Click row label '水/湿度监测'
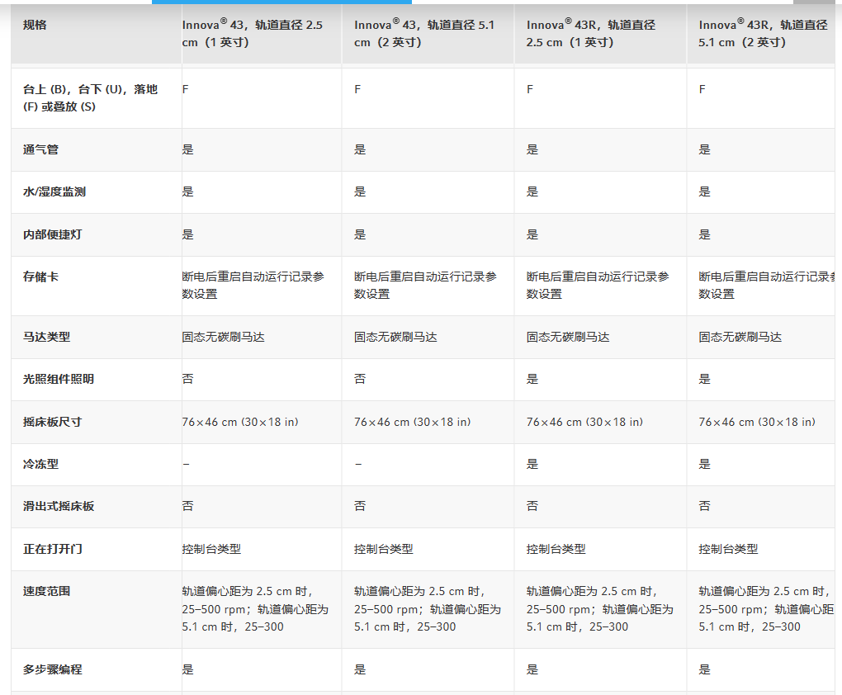Viewport: 842px width, 695px height. click(x=54, y=191)
